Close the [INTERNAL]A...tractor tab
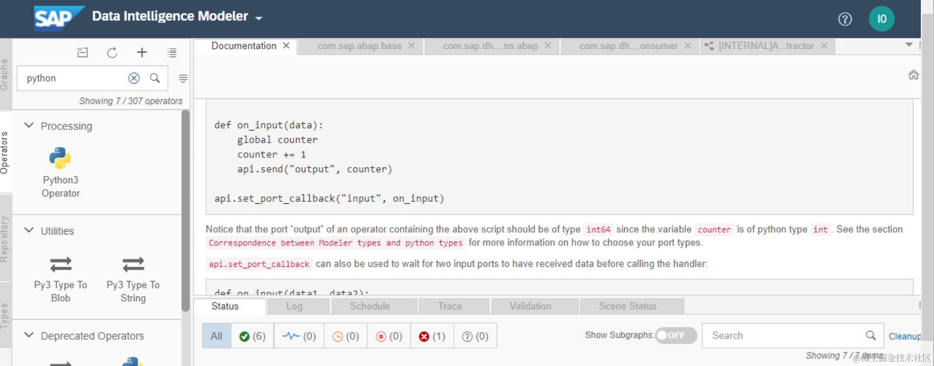 tap(824, 46)
